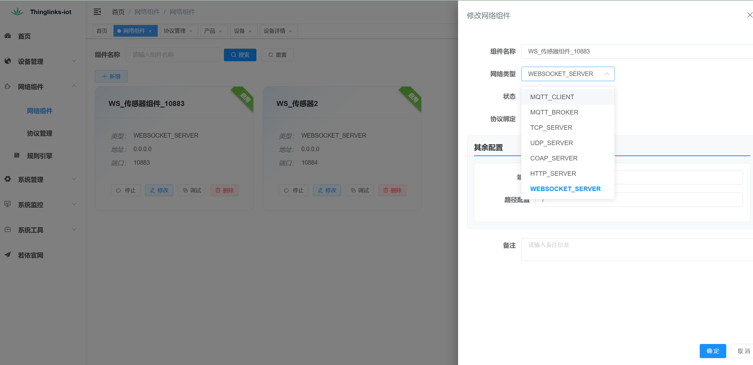Click the pencil icon to 修改 WS_传感器组件_10883
Screen dimensions: 753x365
[x=152, y=190]
